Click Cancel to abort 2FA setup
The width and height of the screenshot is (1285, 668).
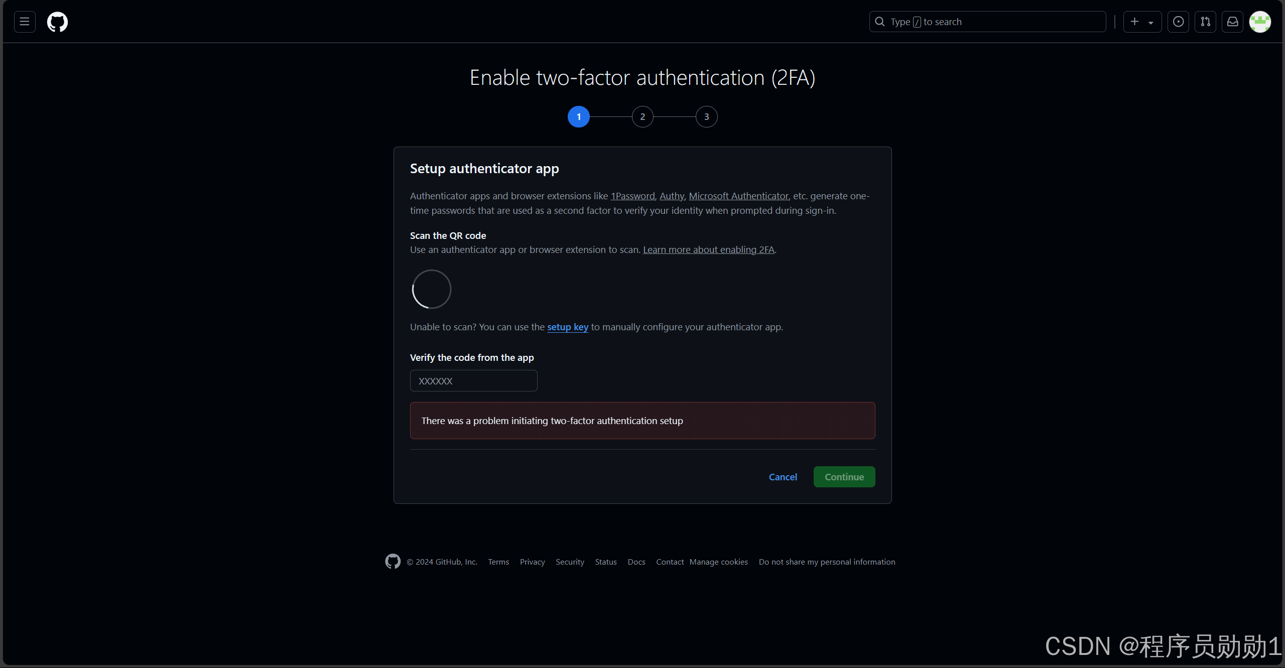click(x=783, y=476)
